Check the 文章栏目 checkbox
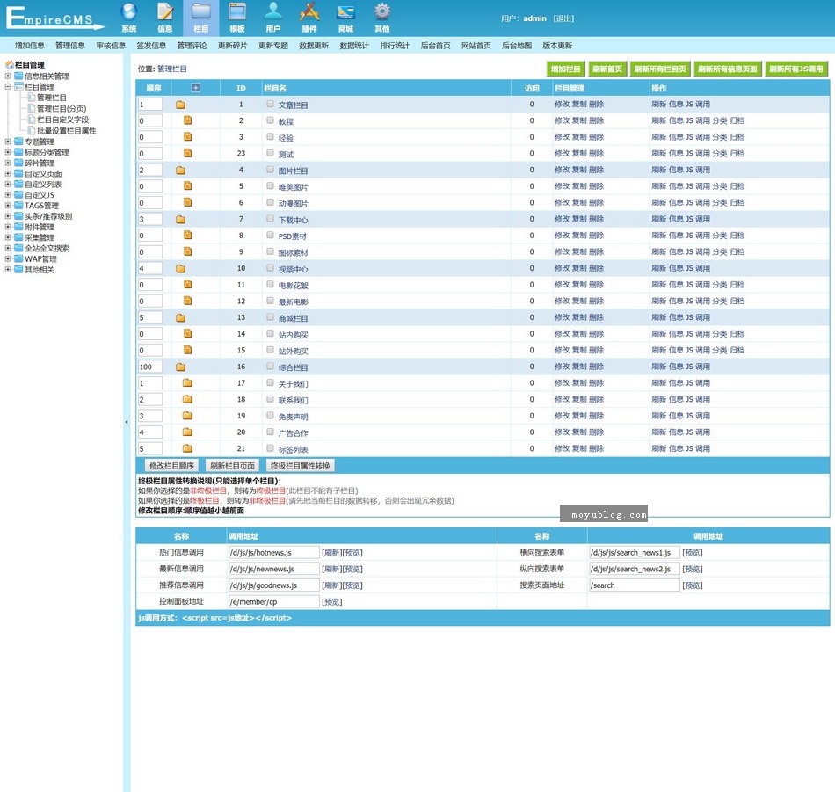 point(270,104)
